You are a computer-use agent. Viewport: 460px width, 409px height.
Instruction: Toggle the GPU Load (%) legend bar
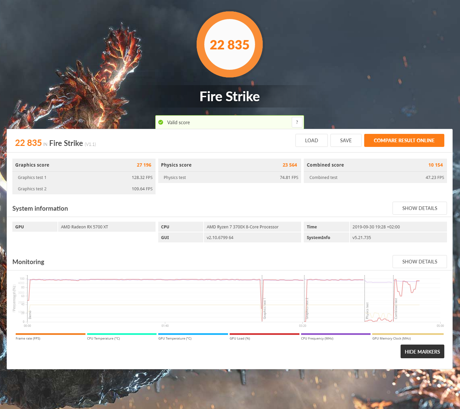pos(264,334)
